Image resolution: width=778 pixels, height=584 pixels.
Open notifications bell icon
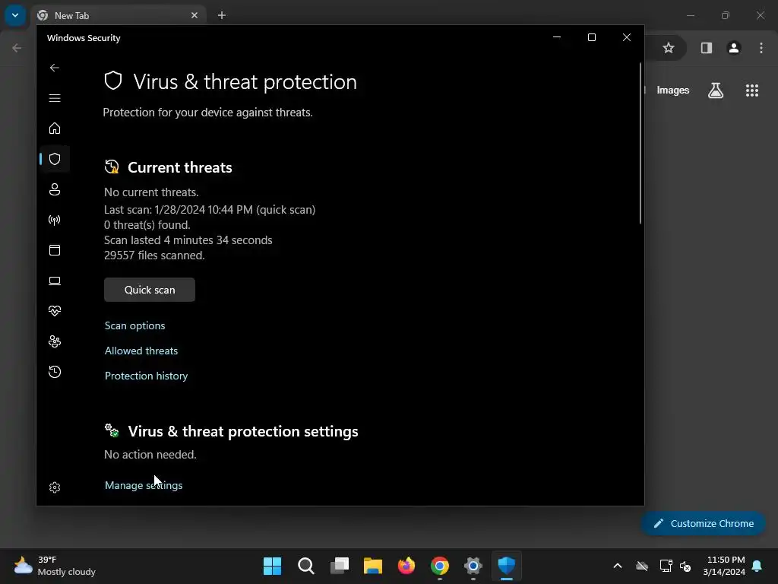pos(757,566)
